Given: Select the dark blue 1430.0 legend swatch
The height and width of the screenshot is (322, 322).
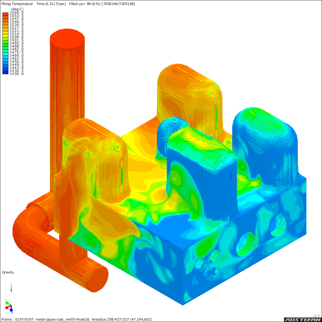Looking at the screenshot, I should 5,72.
